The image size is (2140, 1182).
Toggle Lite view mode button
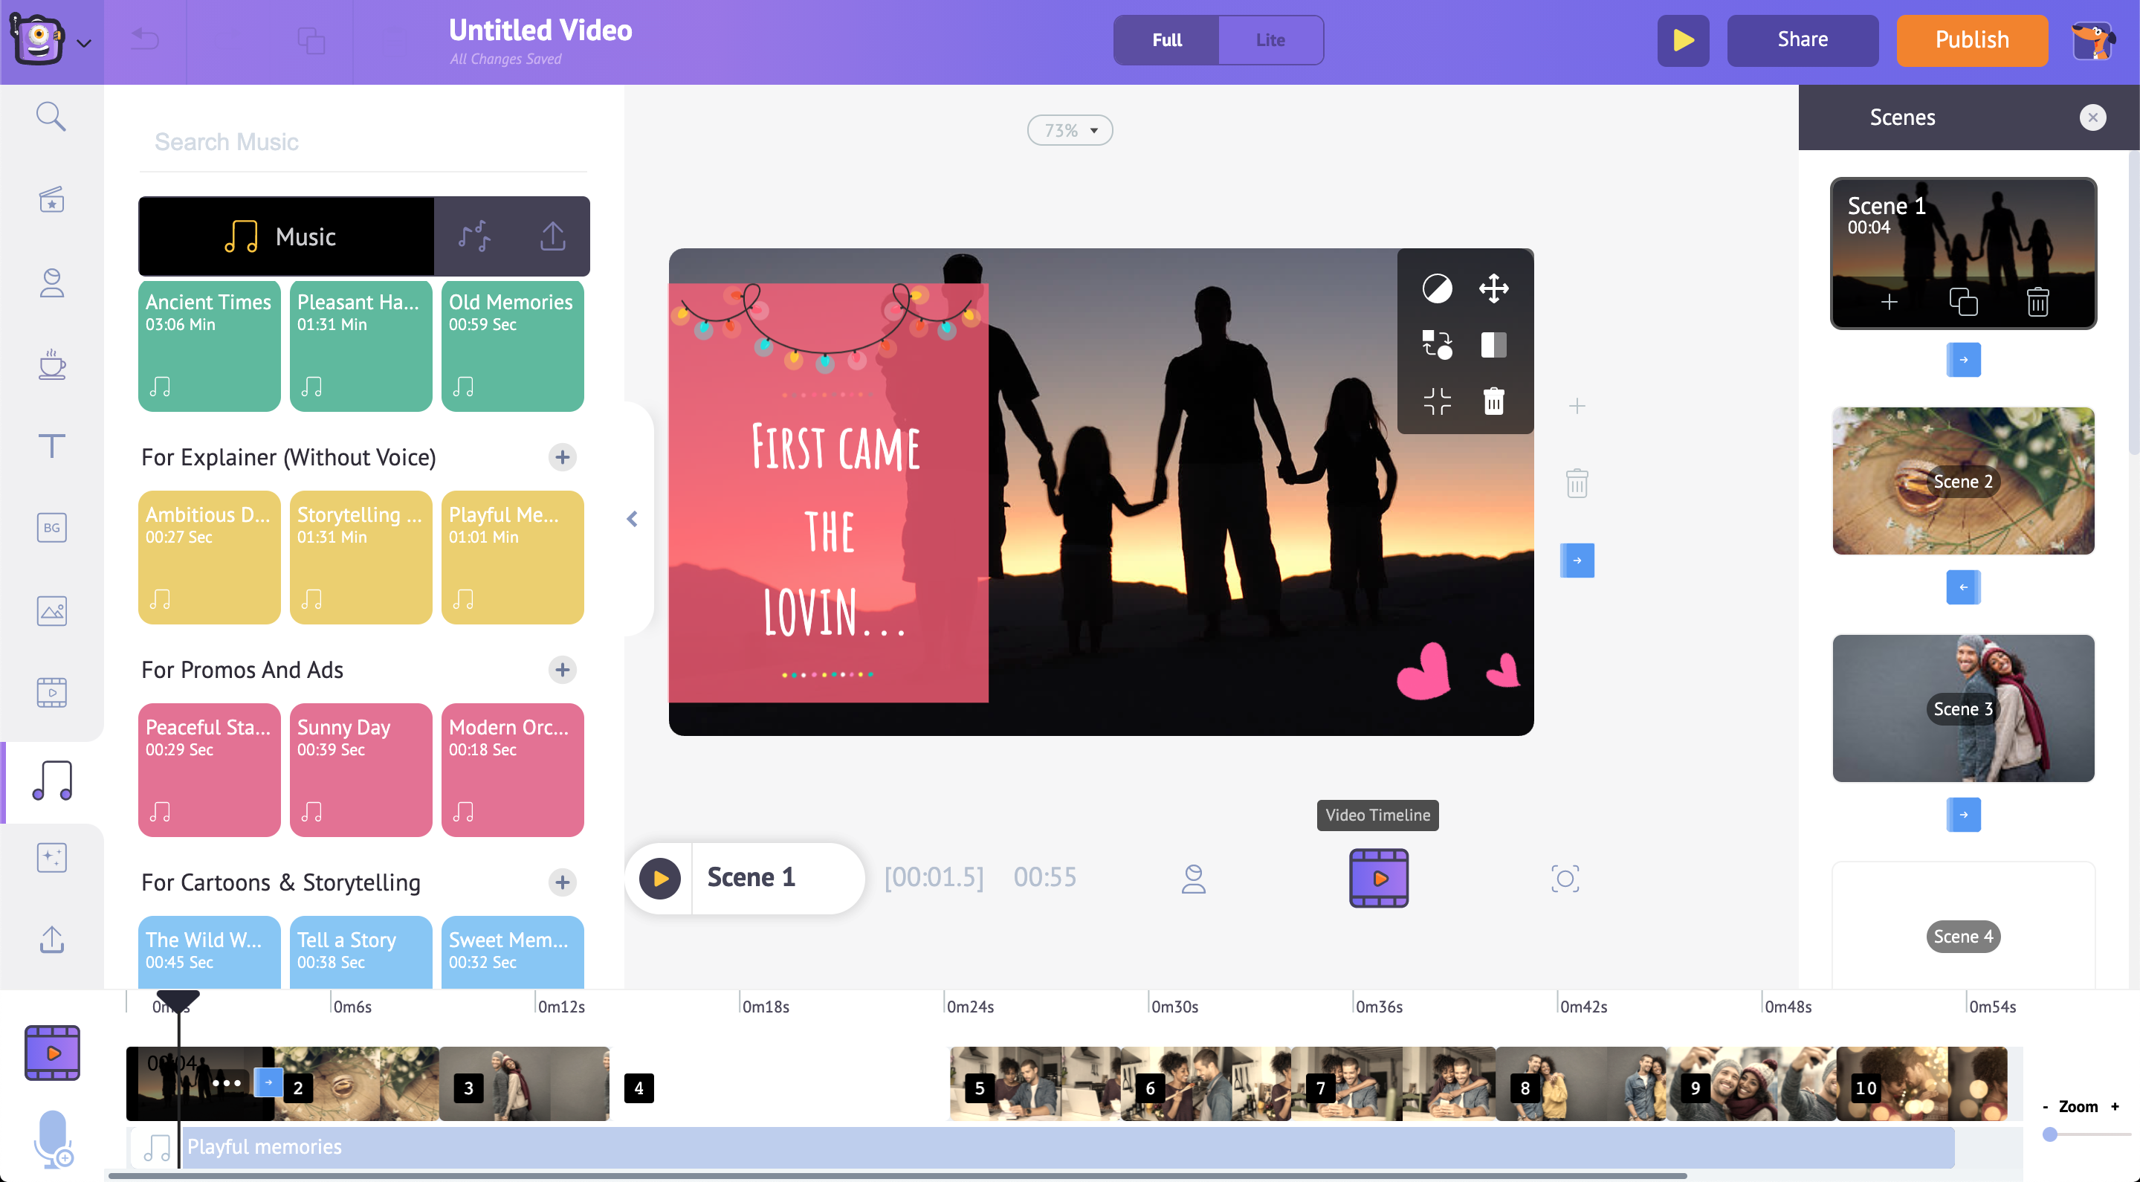[1269, 39]
